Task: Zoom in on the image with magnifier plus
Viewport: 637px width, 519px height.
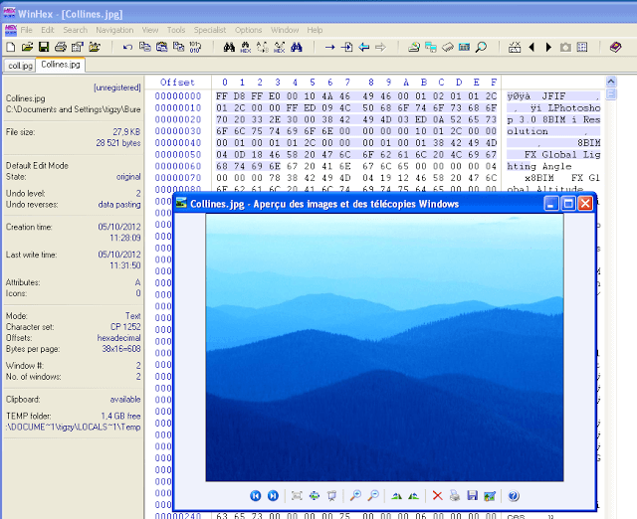Action: point(355,495)
